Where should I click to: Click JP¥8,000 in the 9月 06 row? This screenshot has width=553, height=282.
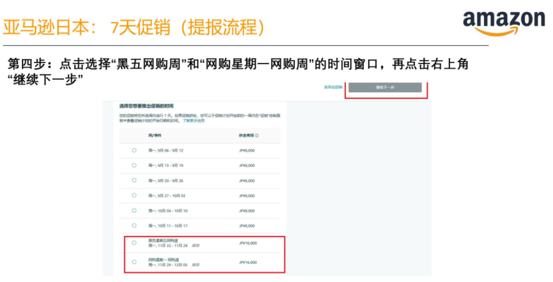247,151
